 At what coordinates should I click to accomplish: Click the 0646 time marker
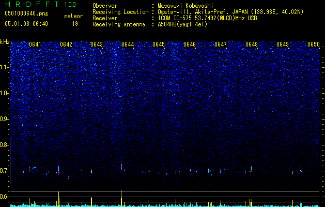point(190,45)
